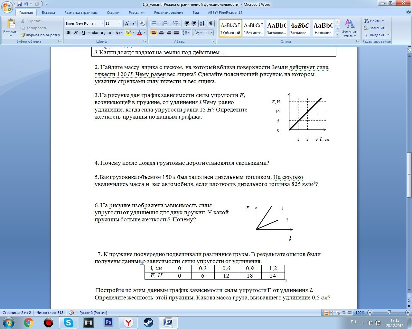Open the round Office button menu
This screenshot has height=329, width=412.
[x=7, y=7]
